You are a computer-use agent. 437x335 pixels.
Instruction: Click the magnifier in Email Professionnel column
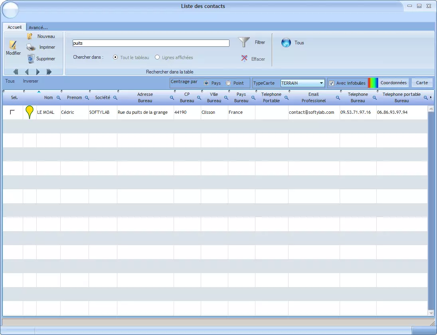pos(338,98)
